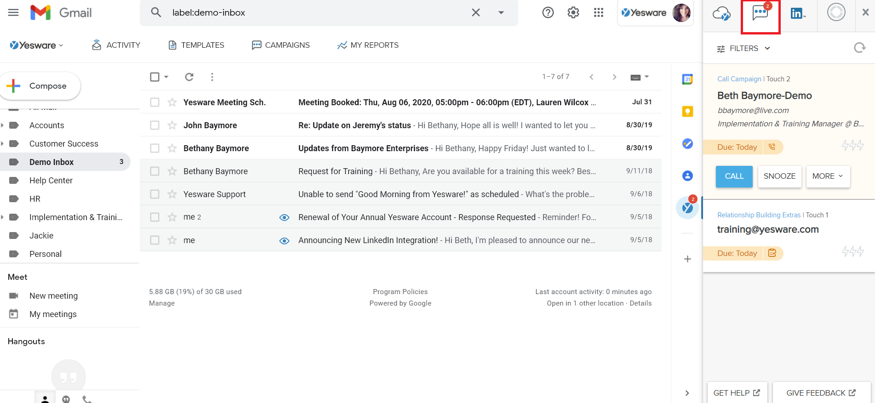Go to newer emails page arrow

591,77
